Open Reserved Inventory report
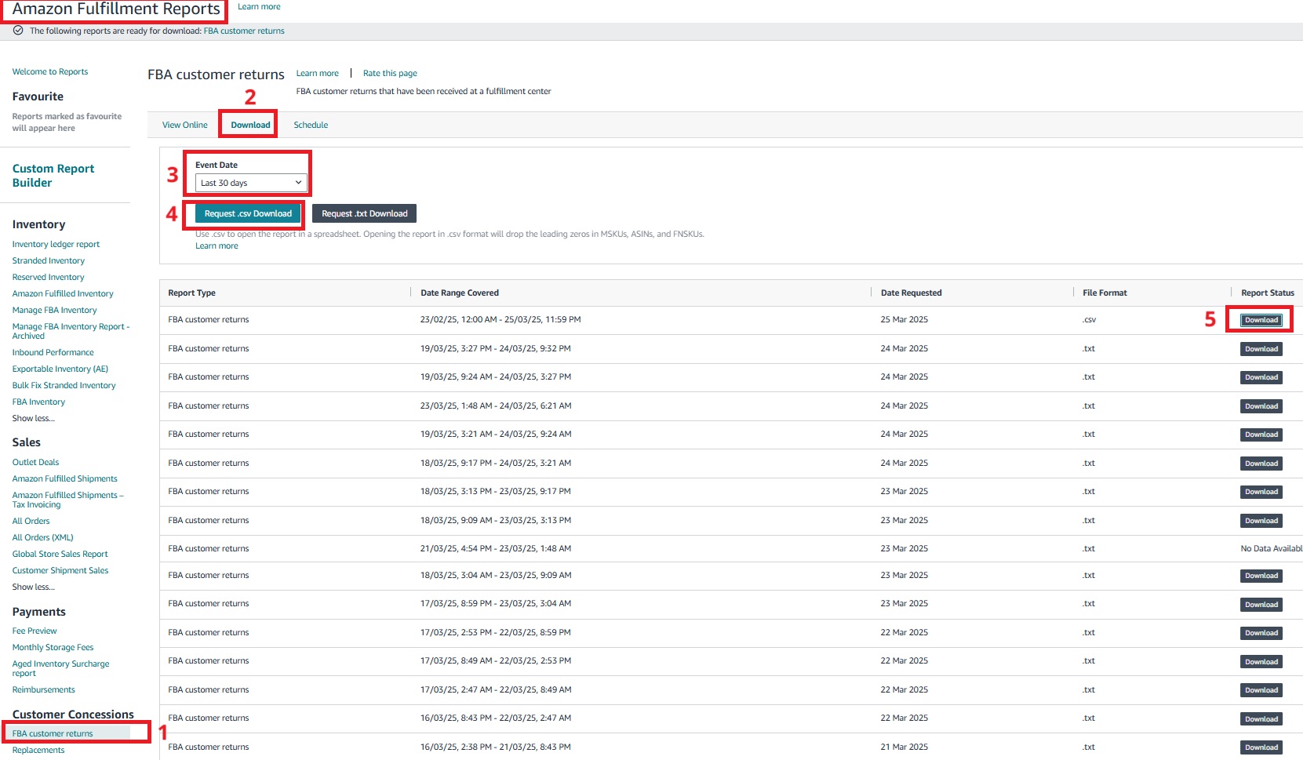This screenshot has height=760, width=1303. click(48, 277)
